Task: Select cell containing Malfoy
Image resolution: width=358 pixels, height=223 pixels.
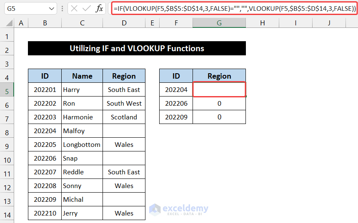Action: point(82,131)
